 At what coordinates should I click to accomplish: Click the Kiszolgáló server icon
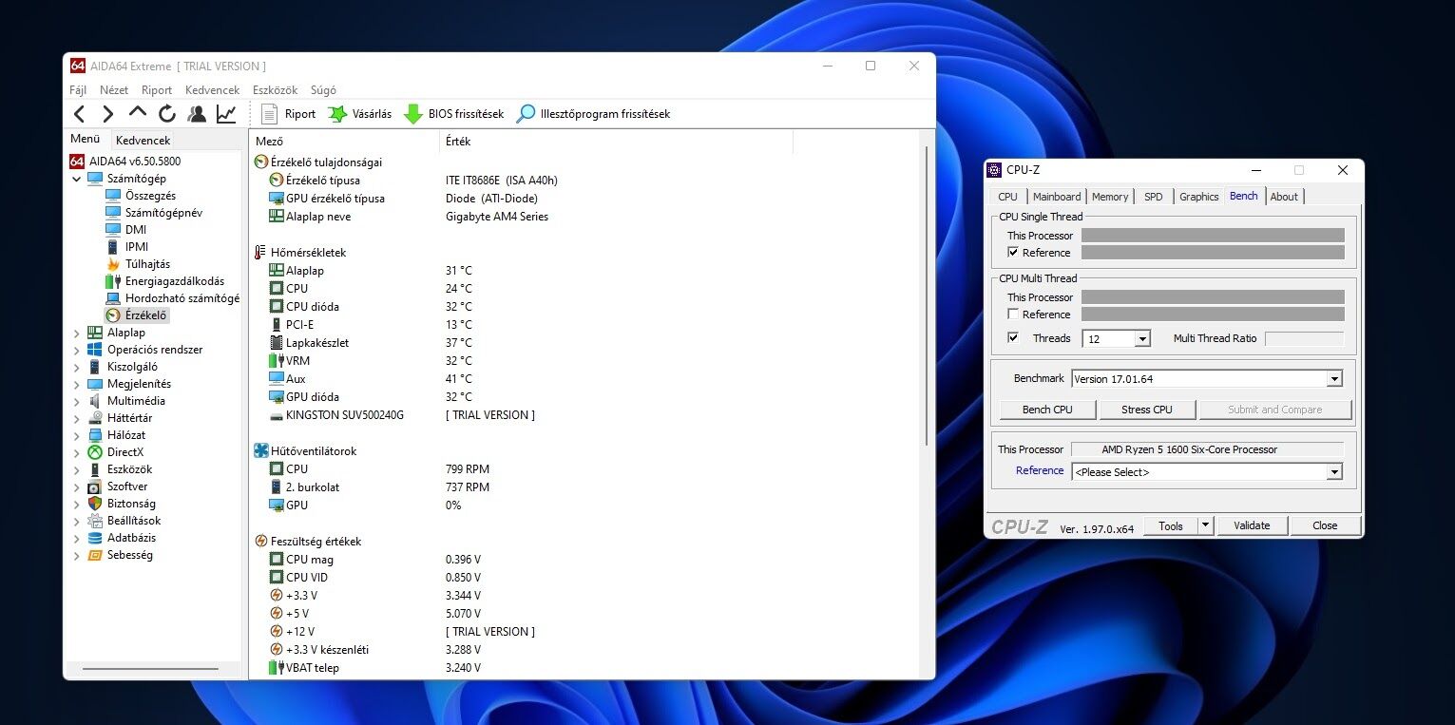click(95, 367)
